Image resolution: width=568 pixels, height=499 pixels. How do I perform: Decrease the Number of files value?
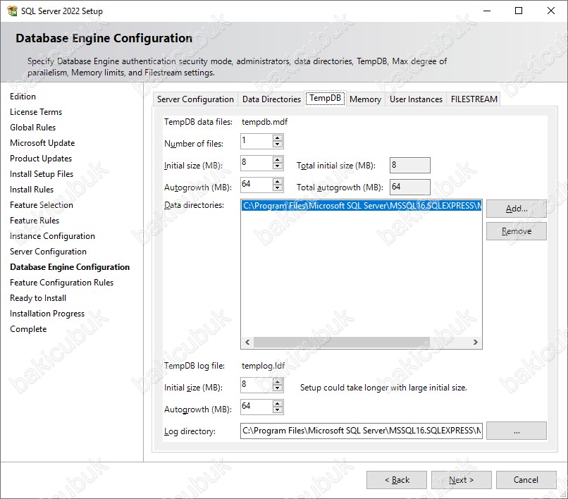point(278,144)
